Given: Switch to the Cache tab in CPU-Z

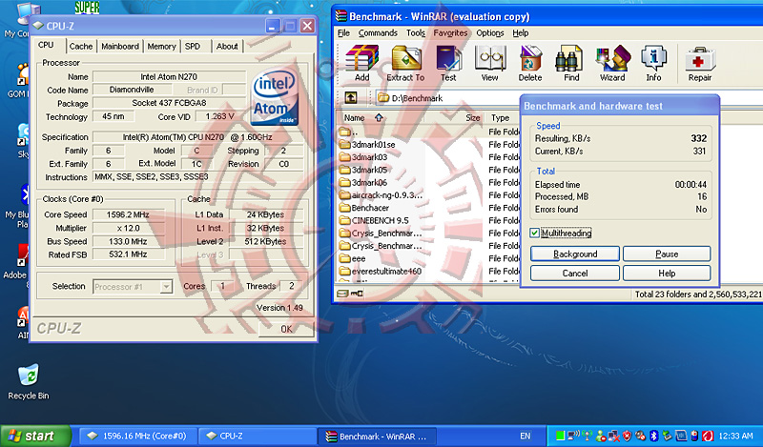Looking at the screenshot, I should tap(81, 46).
